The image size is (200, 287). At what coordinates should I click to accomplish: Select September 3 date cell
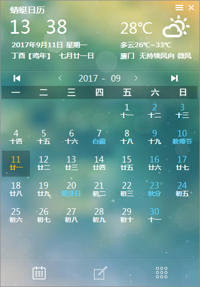click(182, 111)
